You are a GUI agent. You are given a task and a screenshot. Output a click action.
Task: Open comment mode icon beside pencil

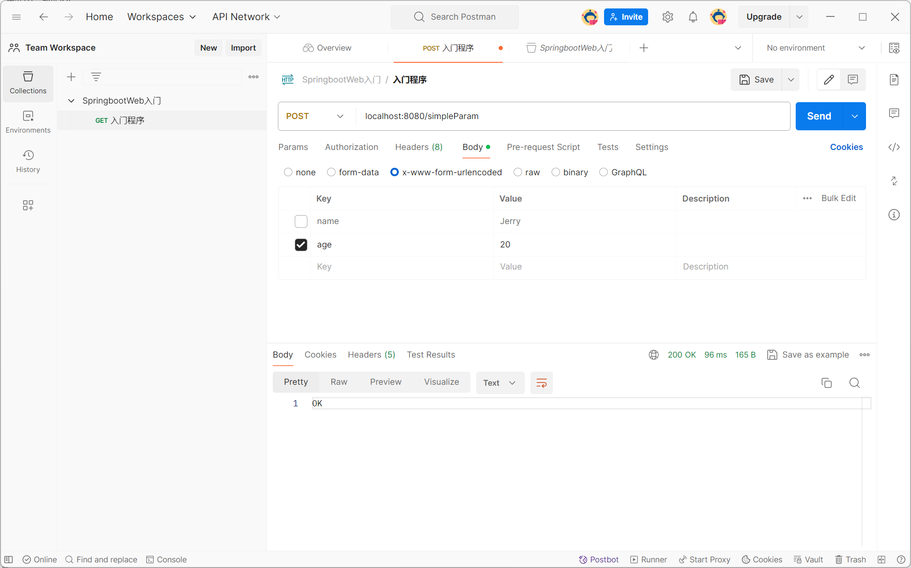(x=853, y=80)
